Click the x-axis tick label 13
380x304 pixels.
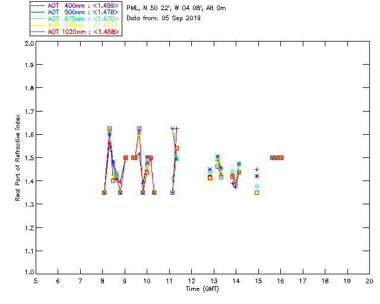[214, 281]
